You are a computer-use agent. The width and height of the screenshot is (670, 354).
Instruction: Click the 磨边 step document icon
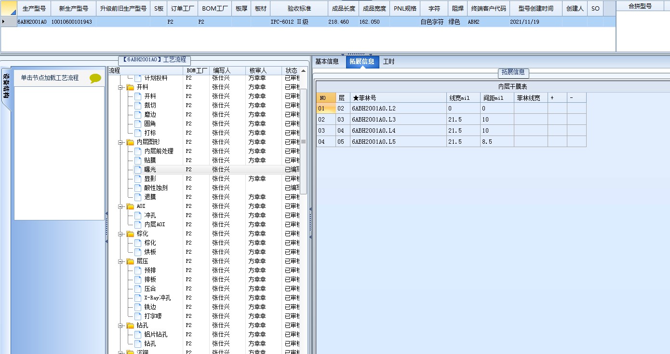[138, 114]
